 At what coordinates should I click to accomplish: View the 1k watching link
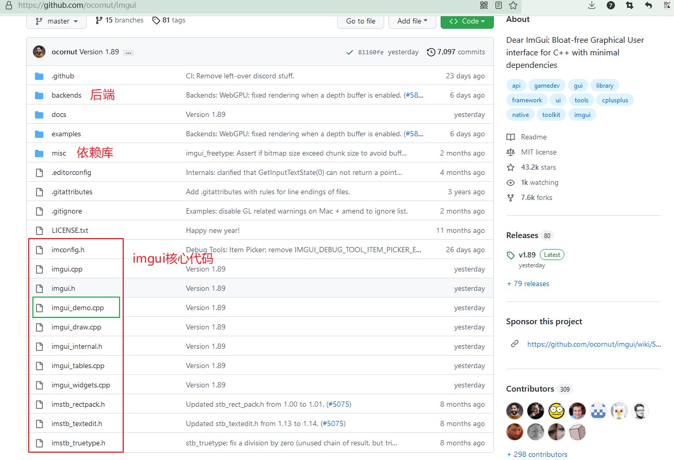(x=533, y=182)
